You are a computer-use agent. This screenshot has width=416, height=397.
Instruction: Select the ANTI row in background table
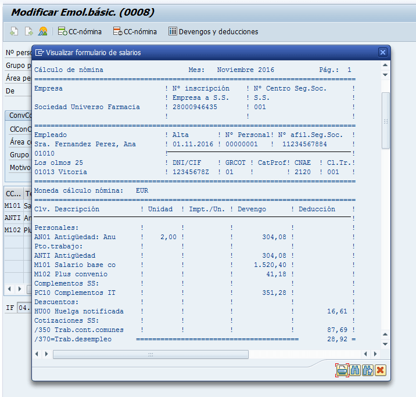pos(18,218)
